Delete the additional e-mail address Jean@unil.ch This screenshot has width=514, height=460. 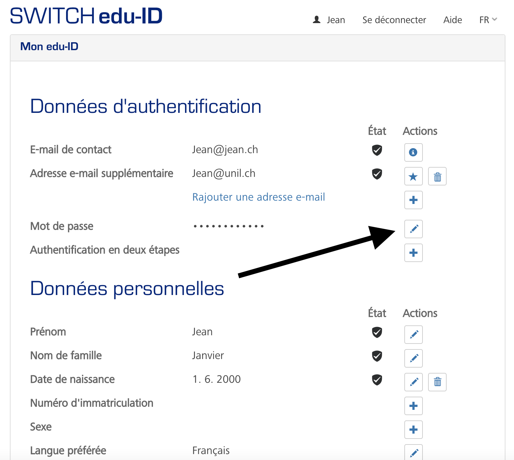pos(437,176)
